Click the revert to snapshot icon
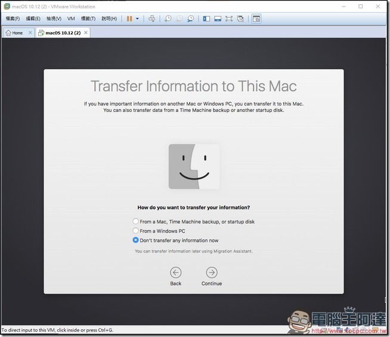The width and height of the screenshot is (390, 337). [x=179, y=18]
